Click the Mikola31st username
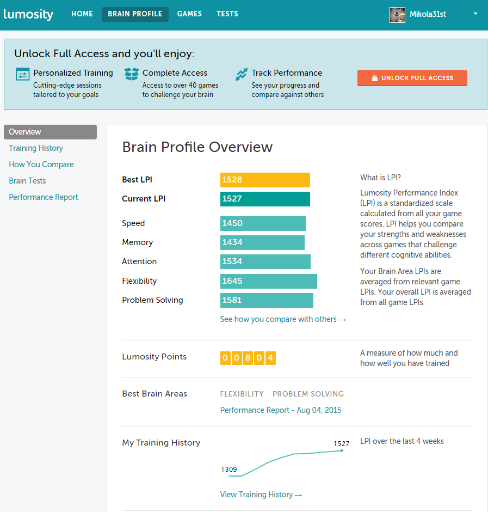The height and width of the screenshot is (512, 488). coord(428,14)
